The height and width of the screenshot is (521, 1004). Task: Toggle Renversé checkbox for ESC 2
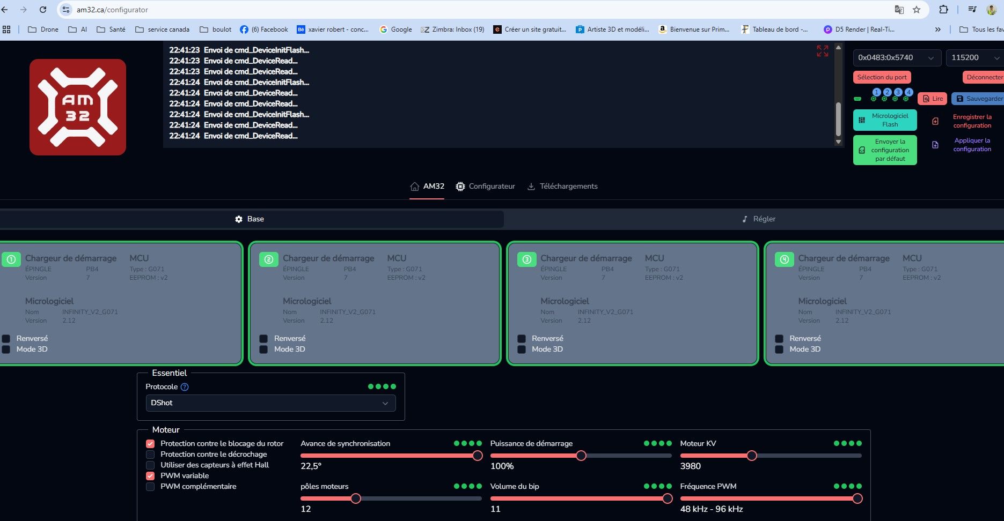pos(263,339)
